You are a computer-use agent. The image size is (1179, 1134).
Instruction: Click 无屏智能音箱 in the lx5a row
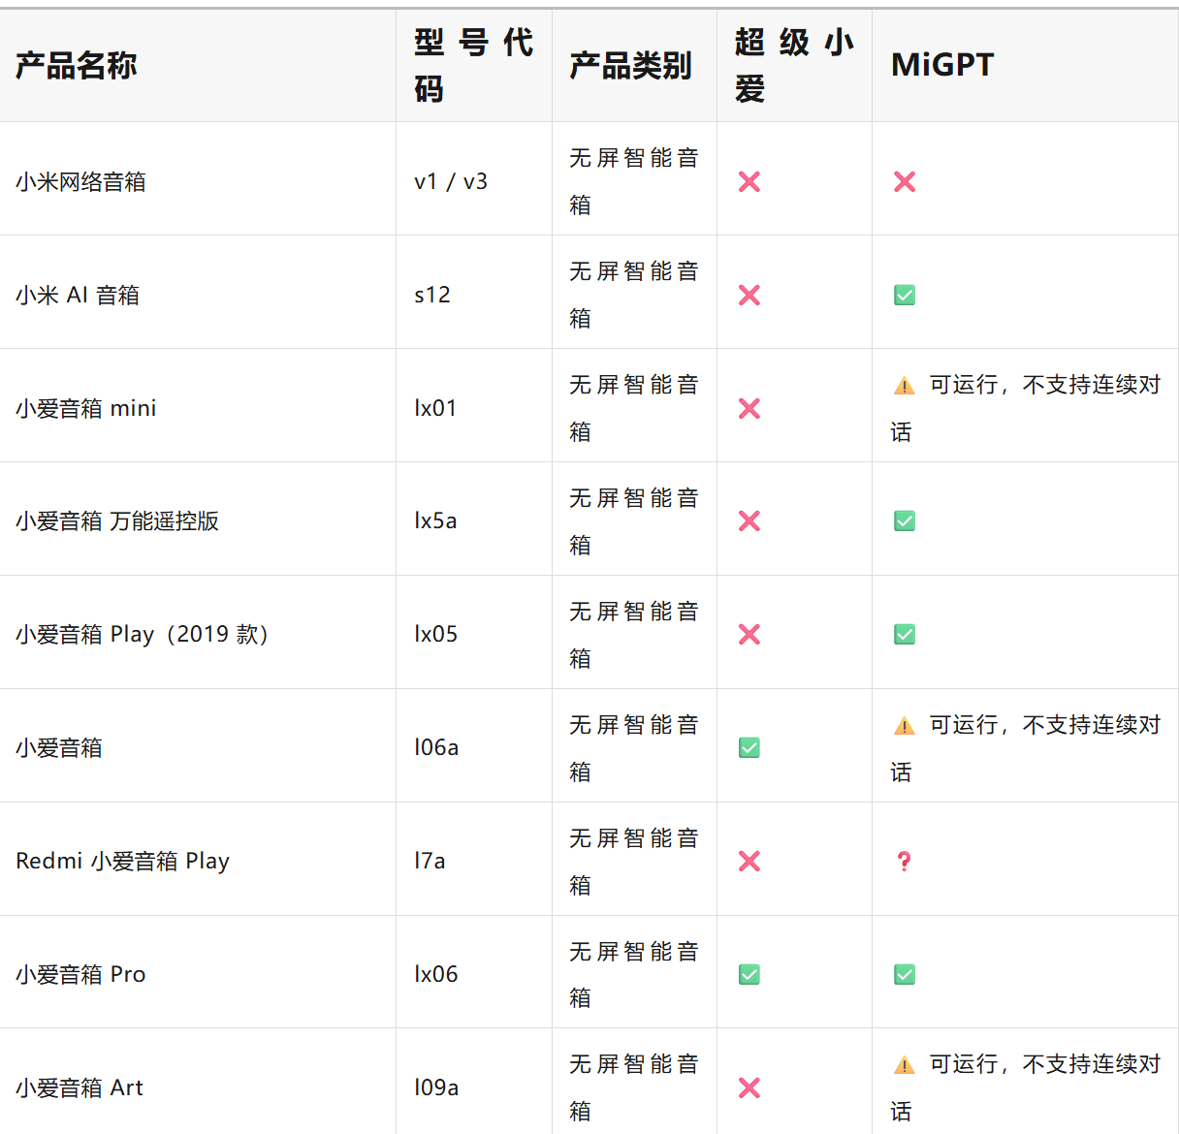pyautogui.click(x=634, y=520)
